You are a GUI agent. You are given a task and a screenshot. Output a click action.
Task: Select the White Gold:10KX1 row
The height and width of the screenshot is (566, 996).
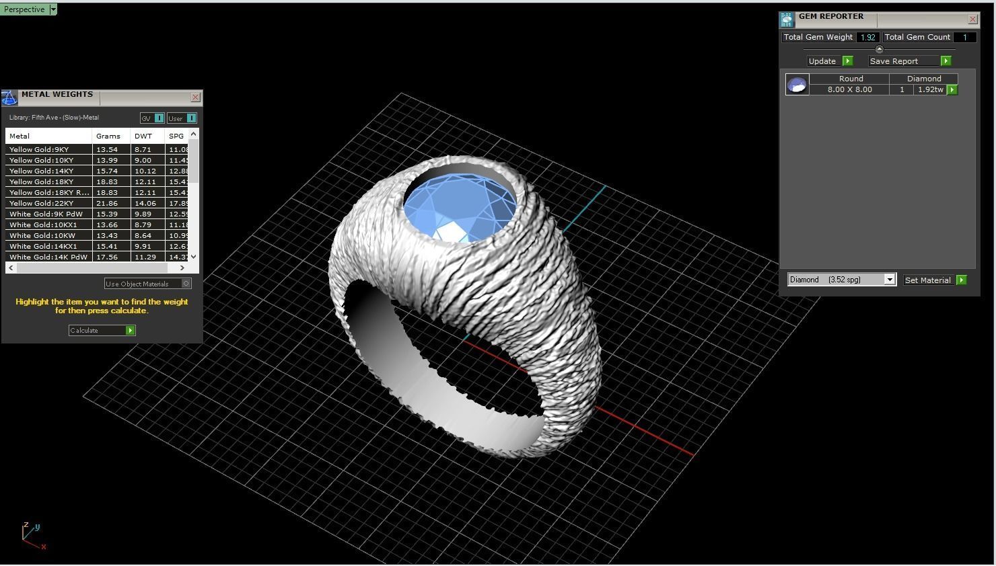(97, 225)
